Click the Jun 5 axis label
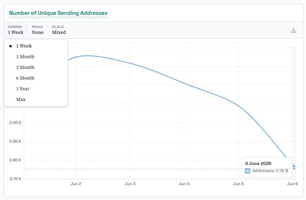Image resolution: width=306 pixels, height=200 pixels. coord(238,184)
